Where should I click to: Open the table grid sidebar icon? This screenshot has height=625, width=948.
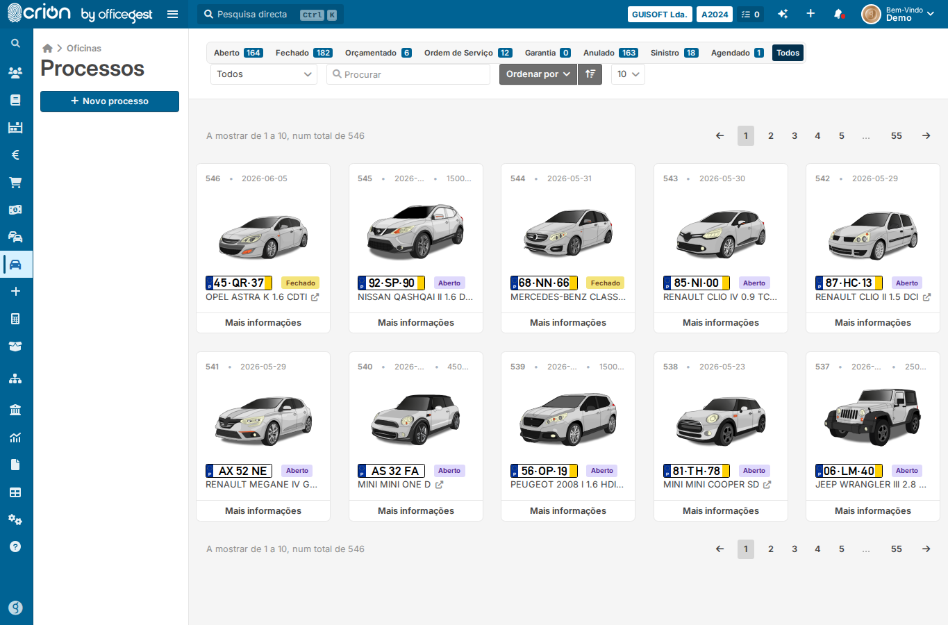[x=15, y=492]
